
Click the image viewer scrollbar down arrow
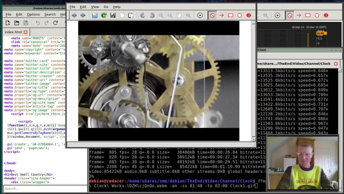click(254, 139)
